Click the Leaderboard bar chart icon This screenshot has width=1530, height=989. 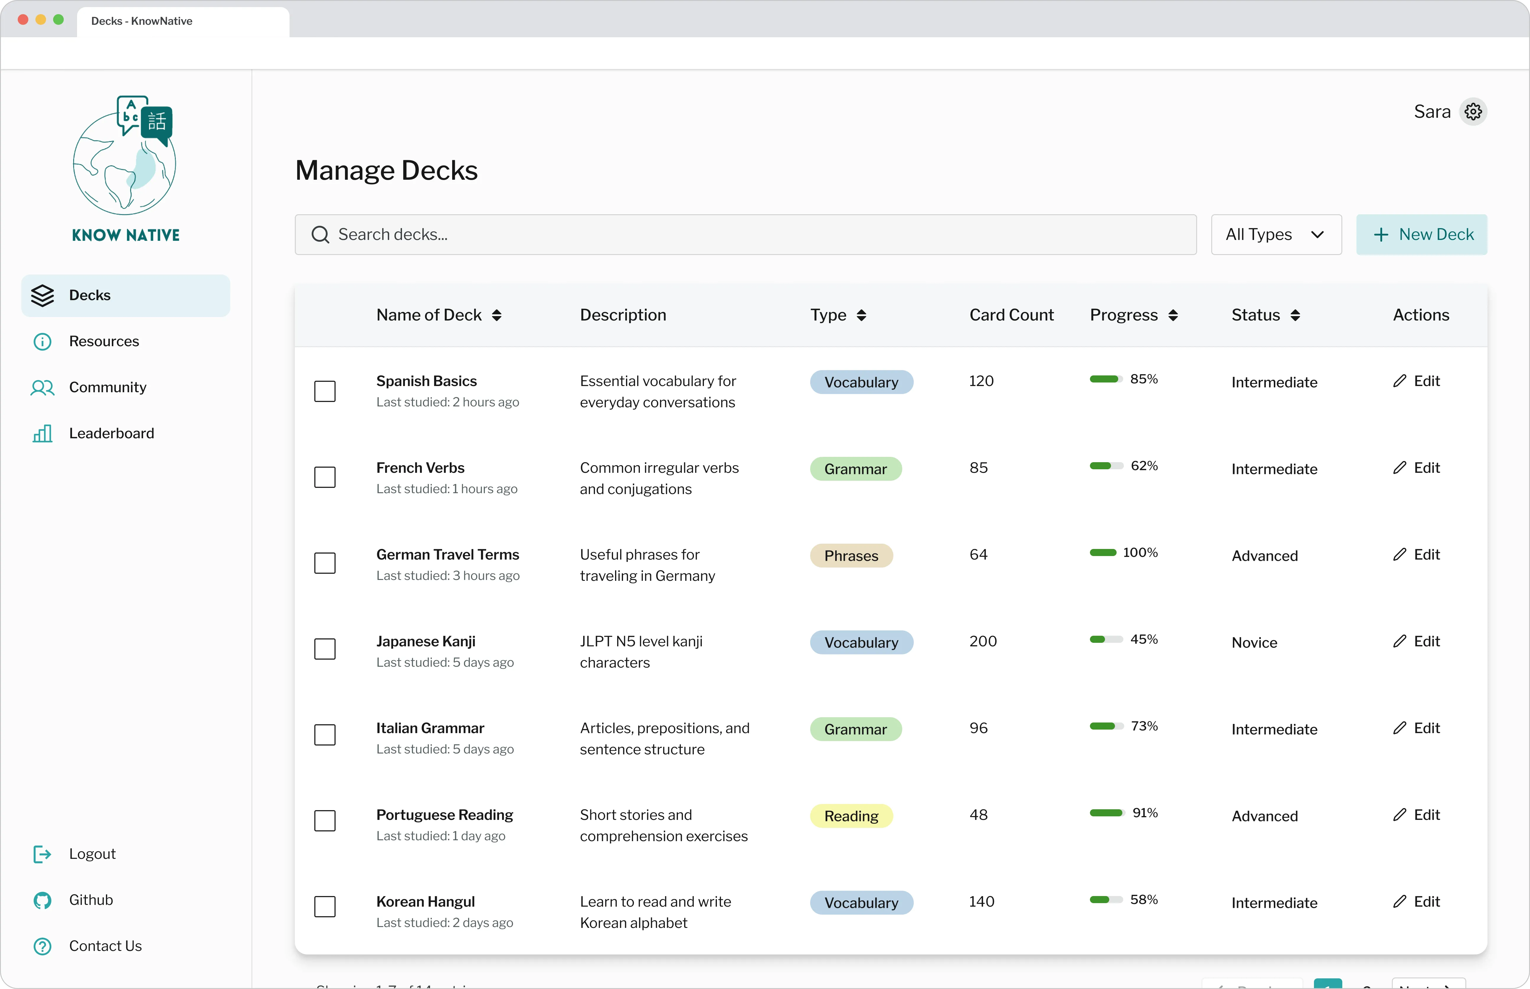42,434
